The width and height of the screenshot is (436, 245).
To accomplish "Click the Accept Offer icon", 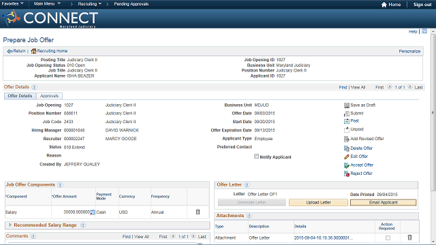I will point(347,165).
